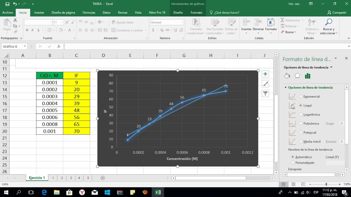
Task: Click the Buscar y seleccionar magnifier icon
Action: click(x=329, y=22)
